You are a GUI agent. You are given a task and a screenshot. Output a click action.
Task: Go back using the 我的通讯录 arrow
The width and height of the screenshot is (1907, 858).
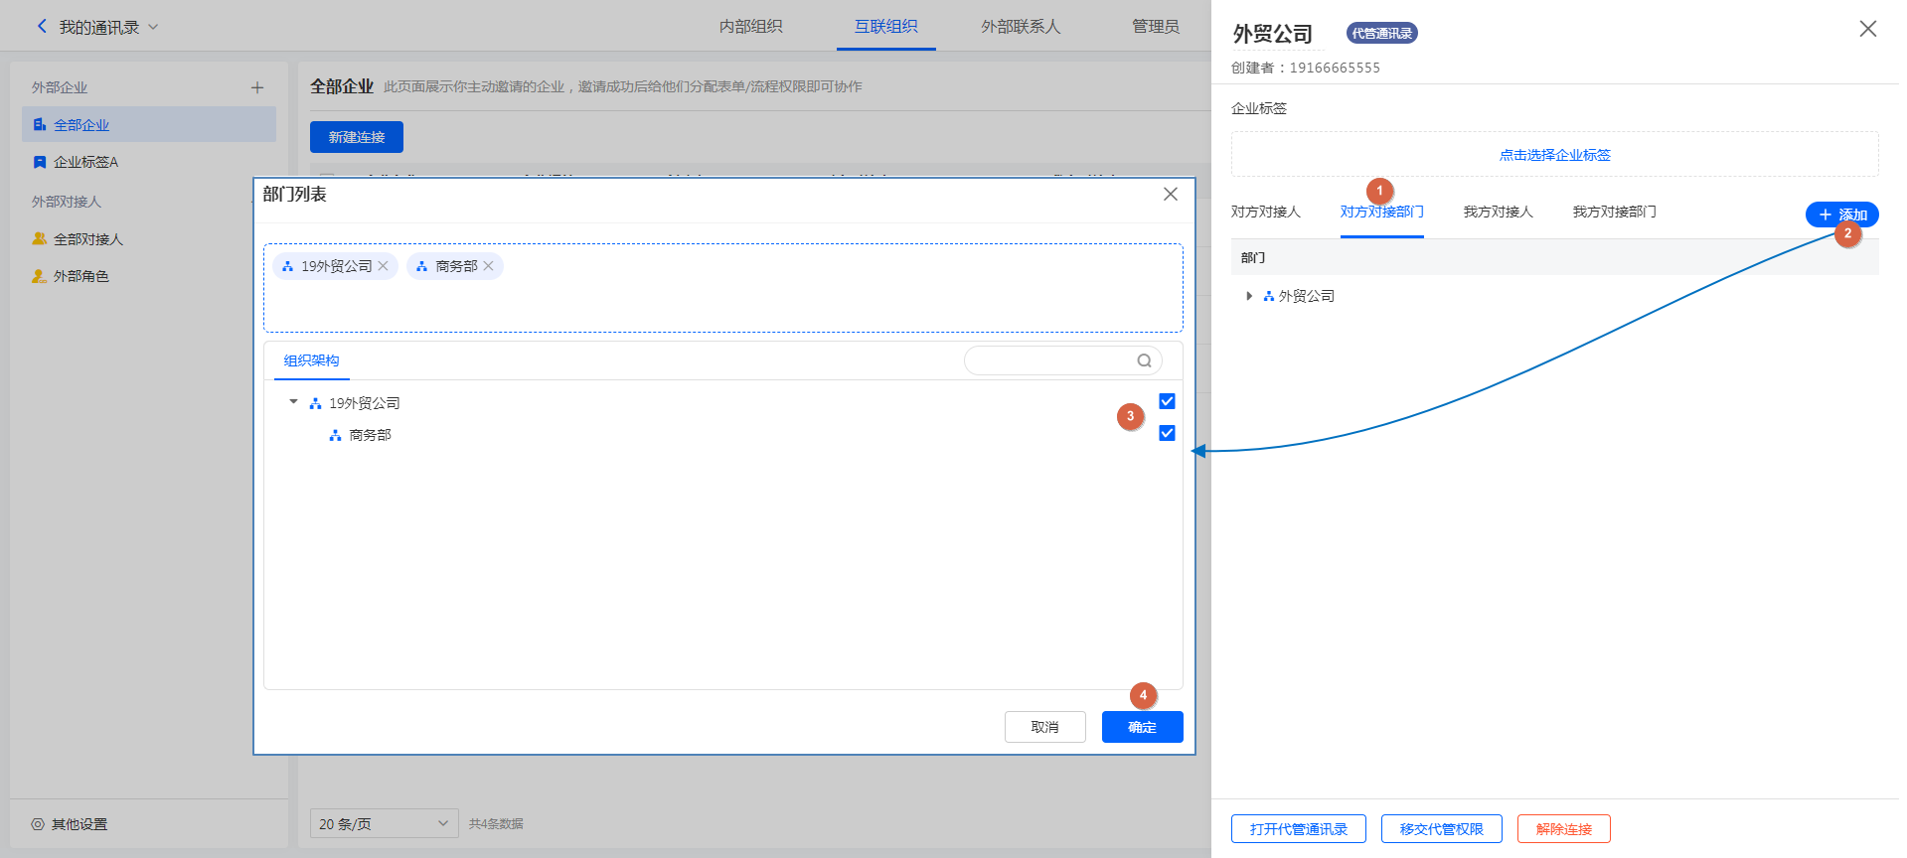pyautogui.click(x=42, y=27)
